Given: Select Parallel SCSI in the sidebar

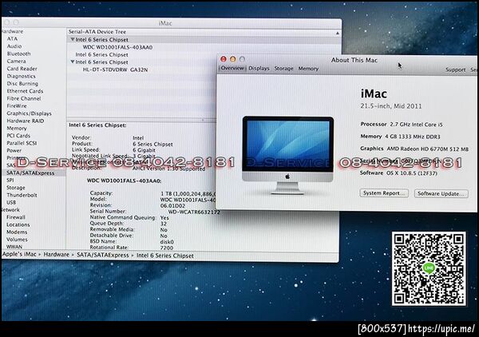Looking at the screenshot, I should tap(22, 143).
